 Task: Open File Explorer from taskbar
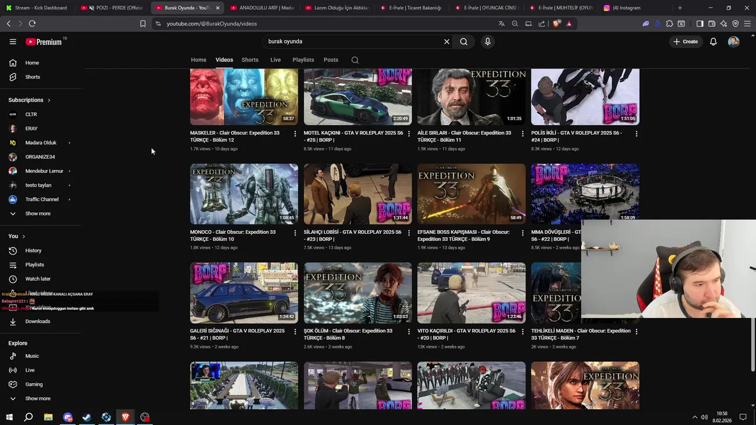(x=48, y=417)
